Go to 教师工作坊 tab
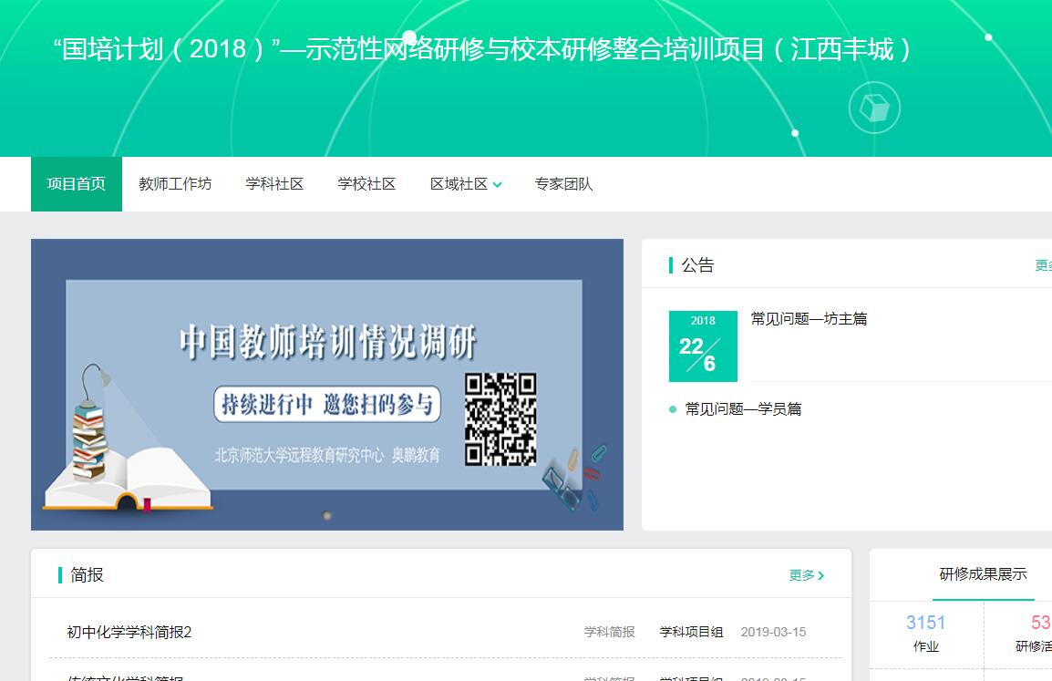The image size is (1052, 681). coord(175,184)
